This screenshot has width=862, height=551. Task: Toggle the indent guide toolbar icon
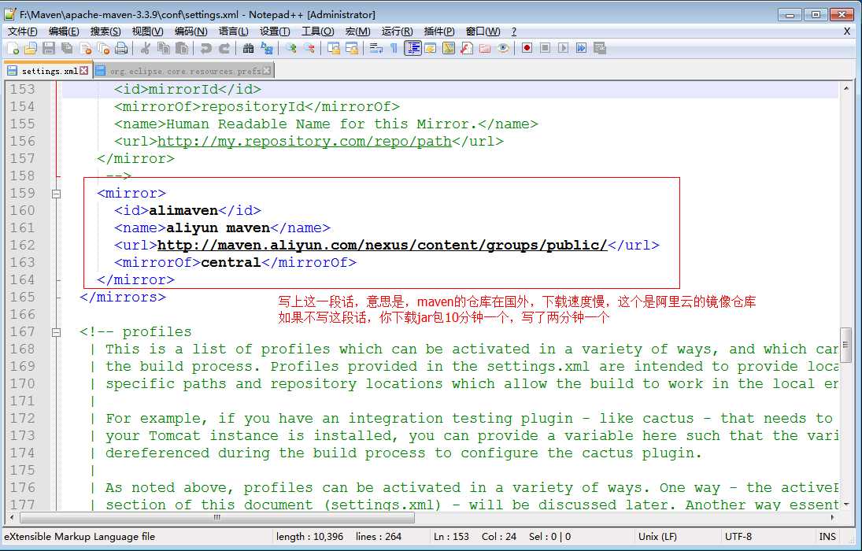click(413, 48)
